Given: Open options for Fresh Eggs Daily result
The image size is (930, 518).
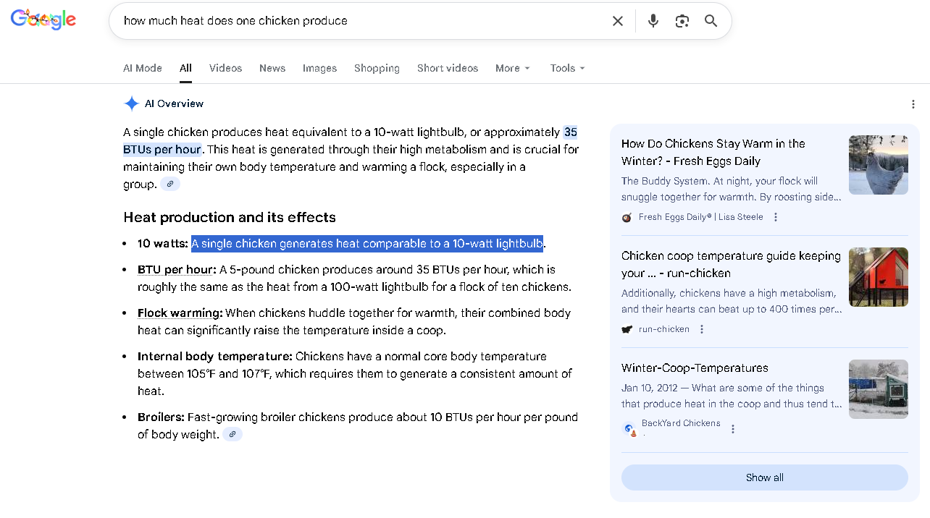Looking at the screenshot, I should tap(776, 217).
